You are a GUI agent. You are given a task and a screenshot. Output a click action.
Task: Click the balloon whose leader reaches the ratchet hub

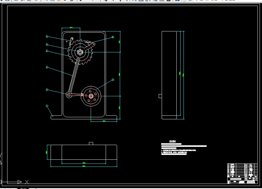click(47, 45)
